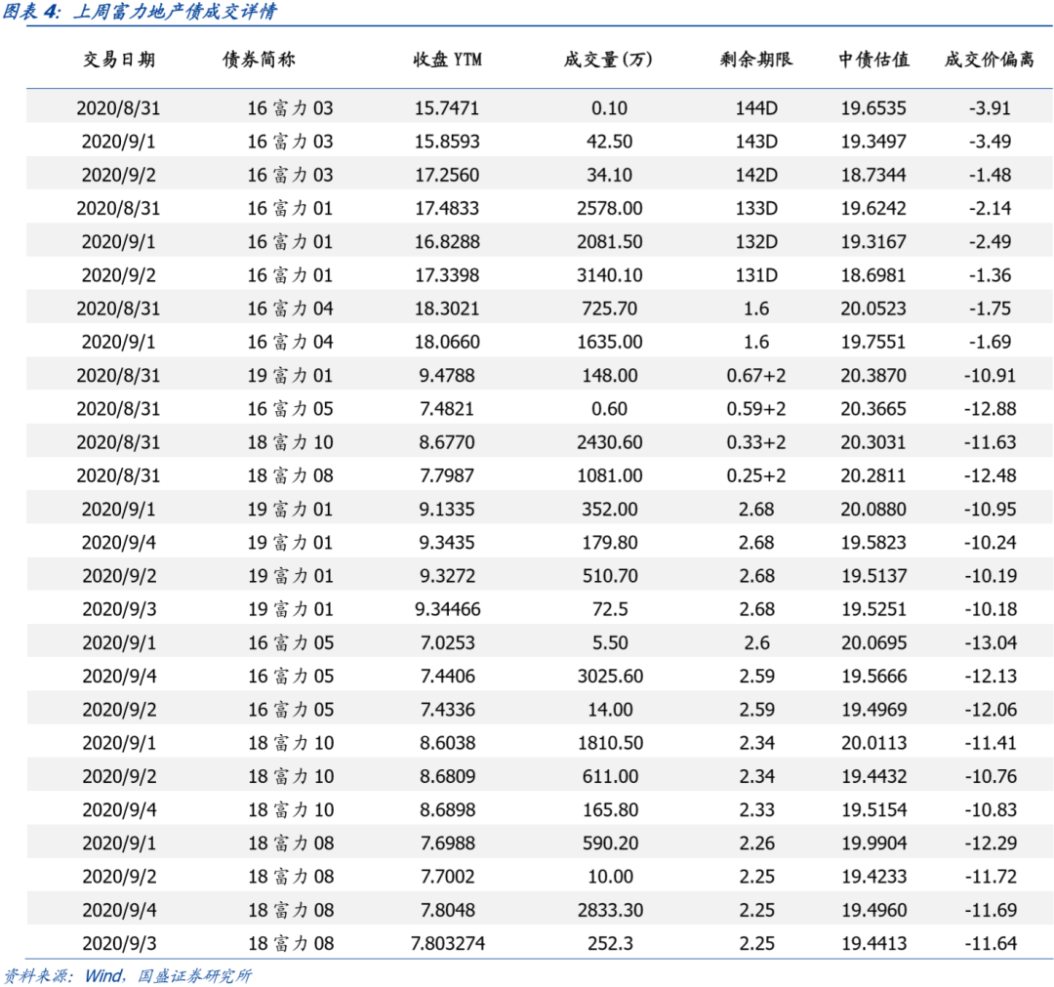Click YTM value 7.803274
This screenshot has width=1054, height=987.
tap(448, 944)
